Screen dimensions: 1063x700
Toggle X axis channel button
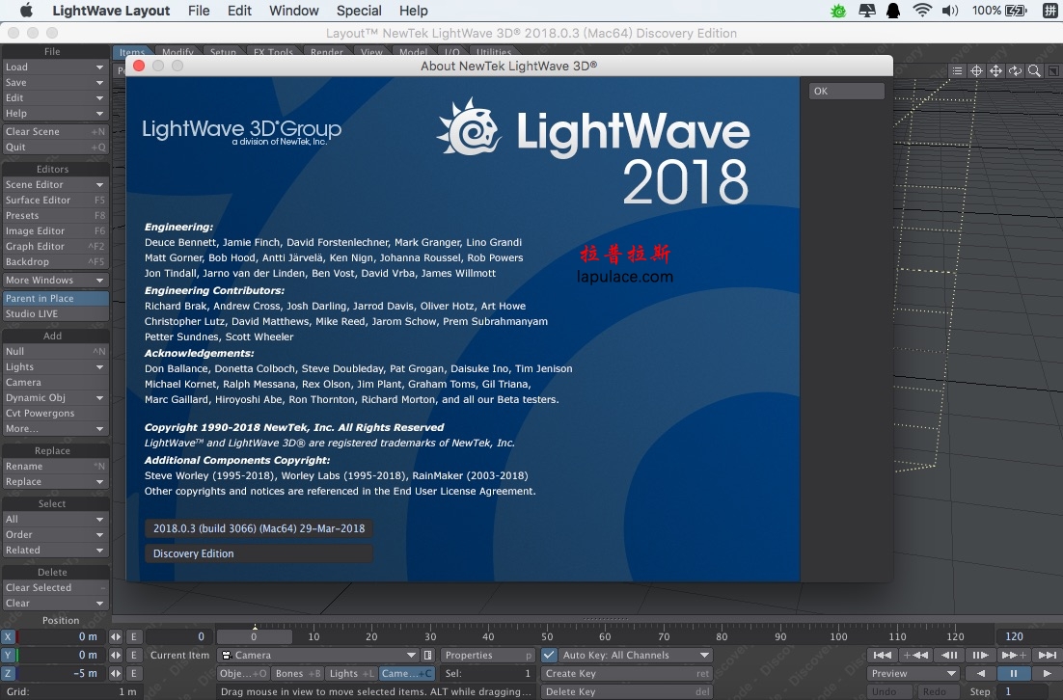click(8, 637)
